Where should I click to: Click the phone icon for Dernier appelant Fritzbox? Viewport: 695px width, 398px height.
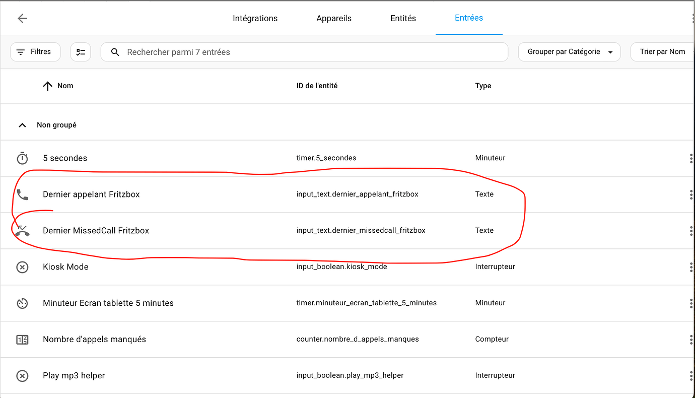pyautogui.click(x=22, y=194)
